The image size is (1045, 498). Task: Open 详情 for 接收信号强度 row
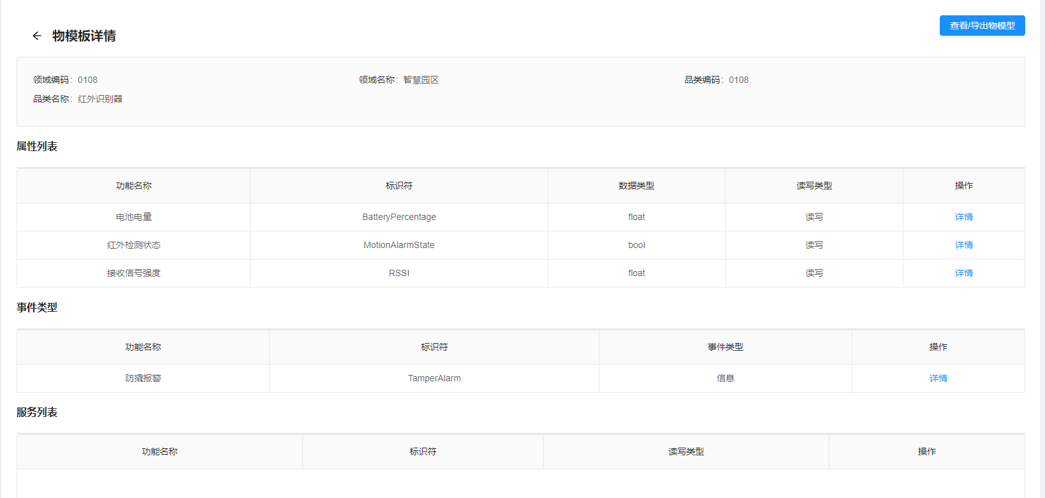click(963, 273)
